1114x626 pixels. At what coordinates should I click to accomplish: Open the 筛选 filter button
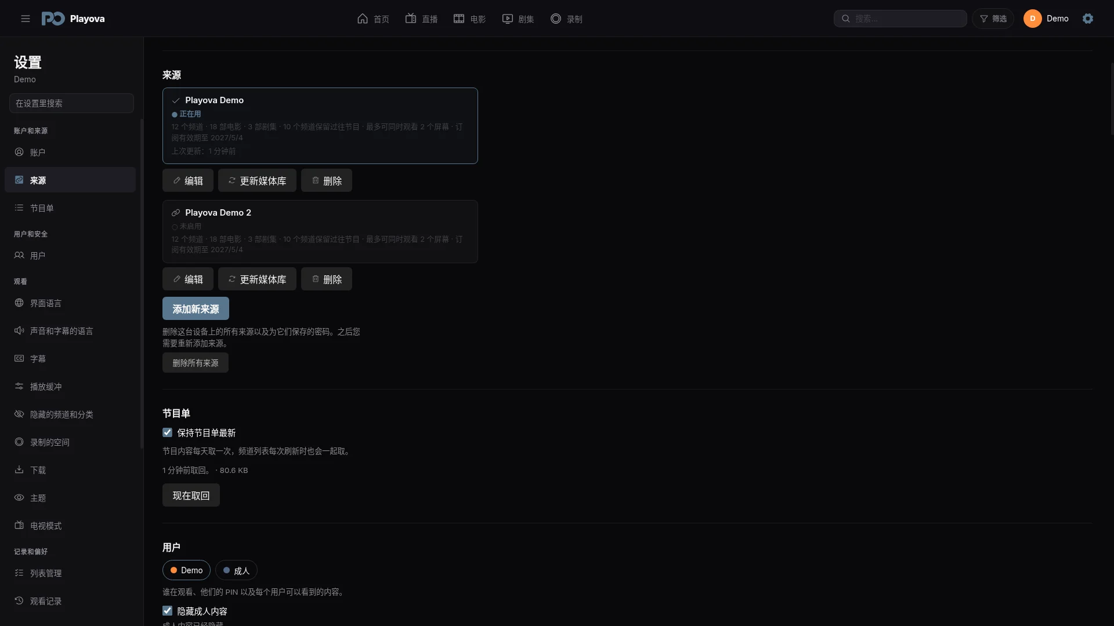point(993,19)
